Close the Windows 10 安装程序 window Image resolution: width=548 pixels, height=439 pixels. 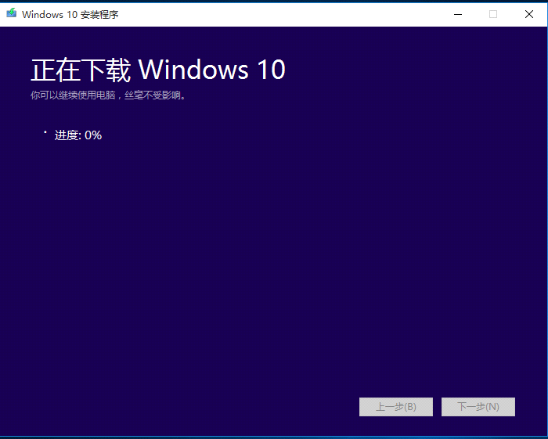pyautogui.click(x=529, y=14)
